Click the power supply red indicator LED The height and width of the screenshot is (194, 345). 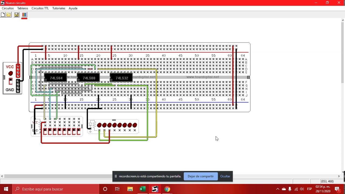11,74
